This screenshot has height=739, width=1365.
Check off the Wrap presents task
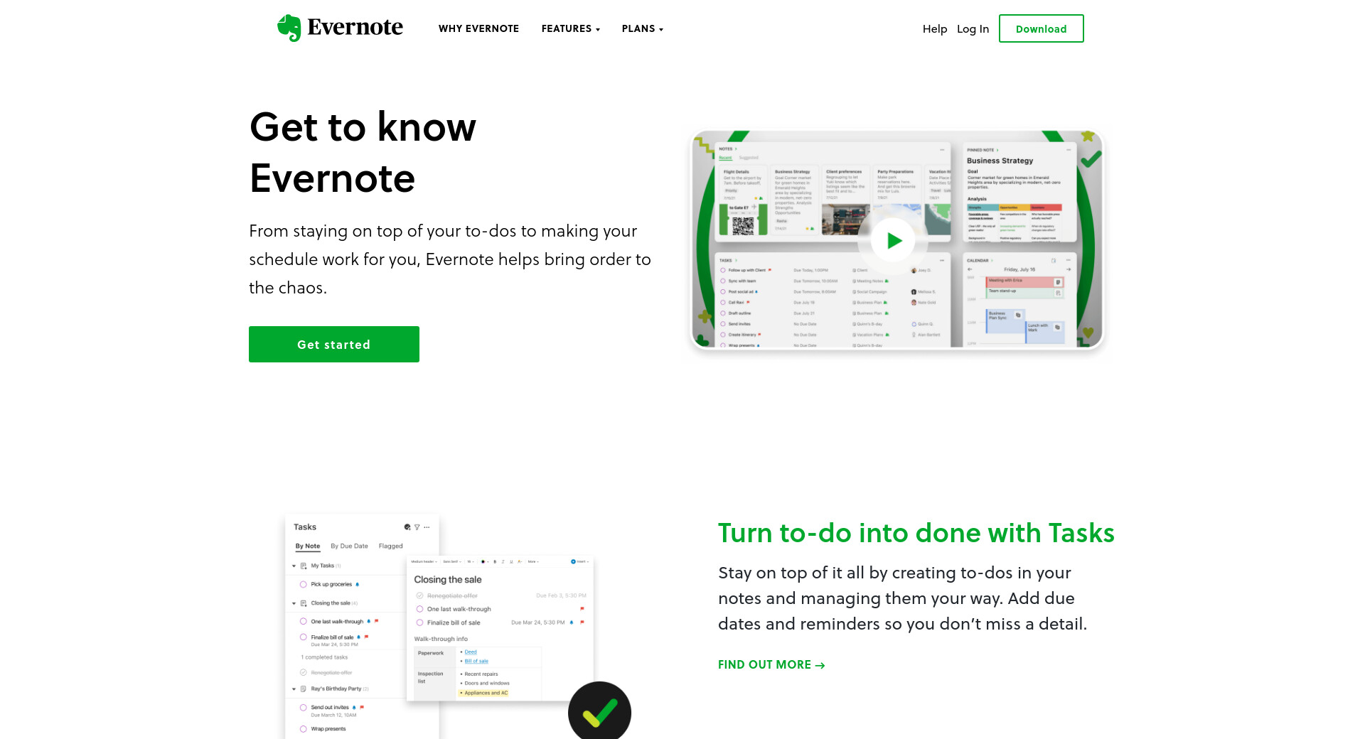304,729
